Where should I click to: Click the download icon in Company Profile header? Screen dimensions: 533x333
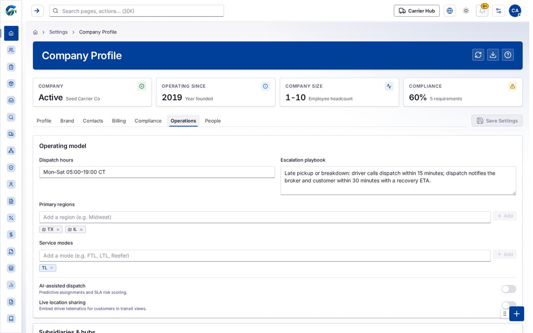point(493,55)
